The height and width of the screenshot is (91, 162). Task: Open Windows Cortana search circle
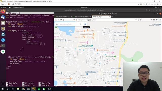(8, 89)
